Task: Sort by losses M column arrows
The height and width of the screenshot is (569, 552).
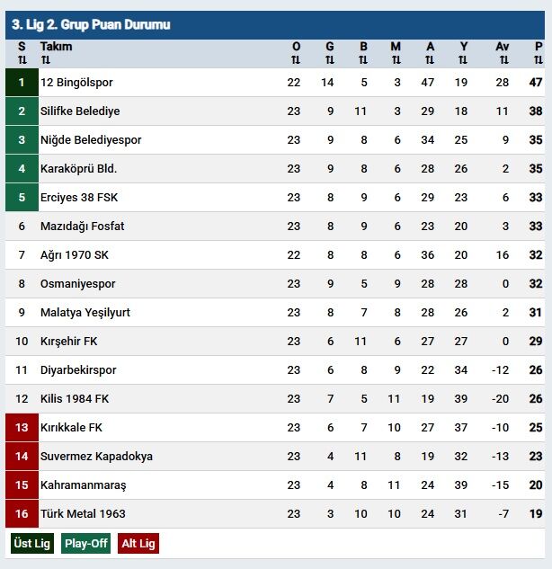Action: [x=396, y=60]
